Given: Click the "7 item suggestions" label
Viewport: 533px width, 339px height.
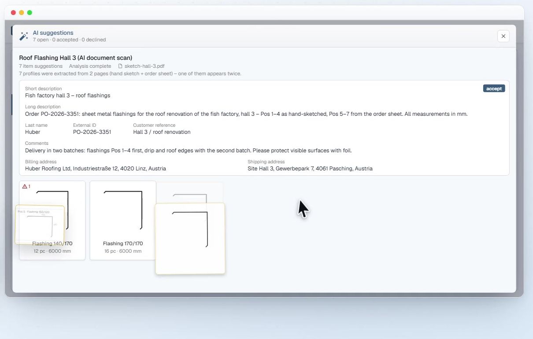Looking at the screenshot, I should (x=41, y=66).
